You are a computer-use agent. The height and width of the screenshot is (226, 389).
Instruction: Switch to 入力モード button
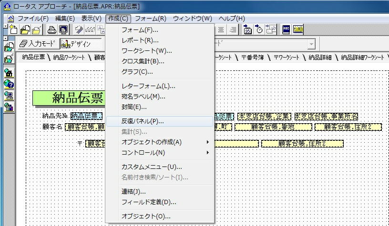[x=38, y=44]
